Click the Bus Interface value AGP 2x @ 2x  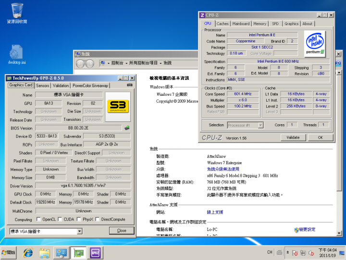(x=107, y=144)
